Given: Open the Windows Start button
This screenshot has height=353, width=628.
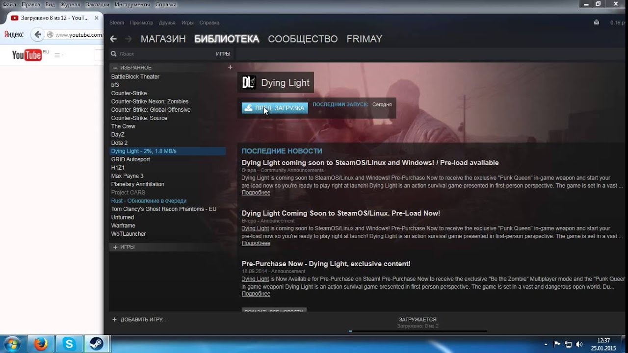Looking at the screenshot, I should pyautogui.click(x=12, y=344).
